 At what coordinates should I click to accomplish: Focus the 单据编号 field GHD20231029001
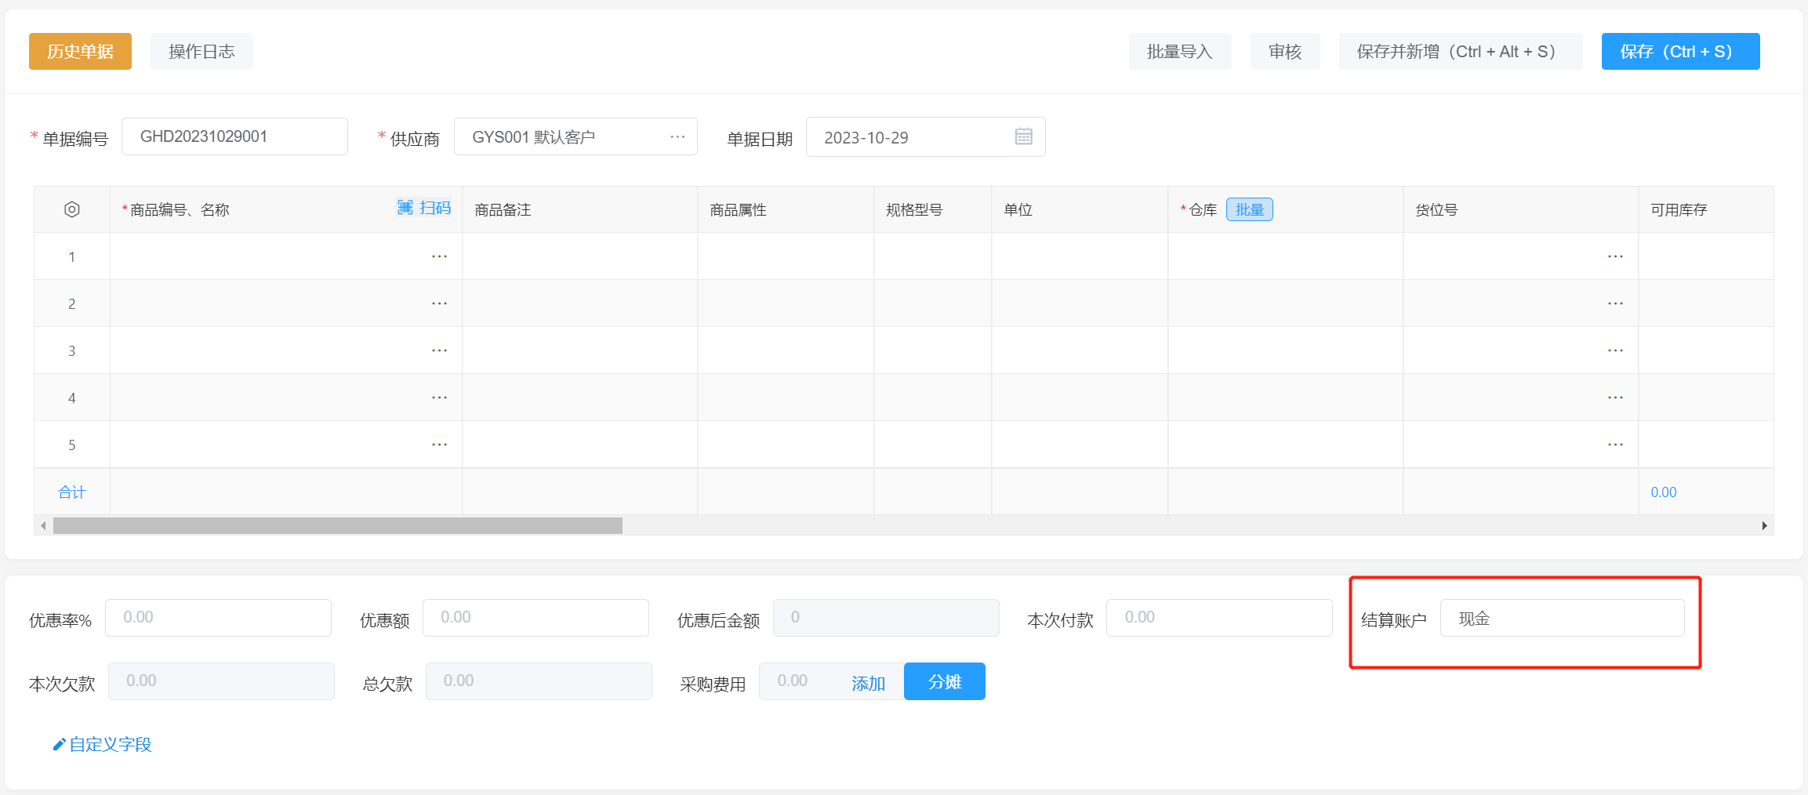pos(234,136)
